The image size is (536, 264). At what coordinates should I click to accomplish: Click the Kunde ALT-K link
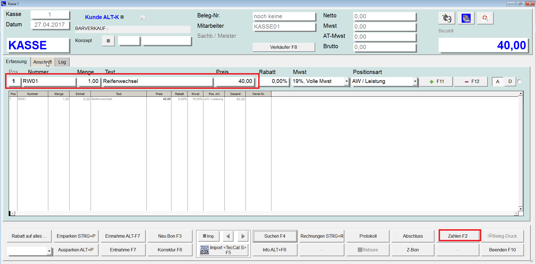[102, 17]
